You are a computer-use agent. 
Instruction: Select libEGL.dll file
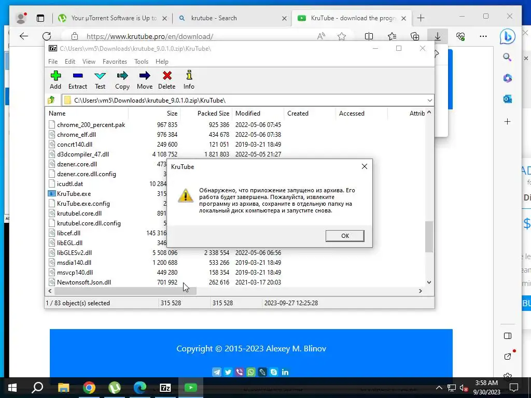70,243
